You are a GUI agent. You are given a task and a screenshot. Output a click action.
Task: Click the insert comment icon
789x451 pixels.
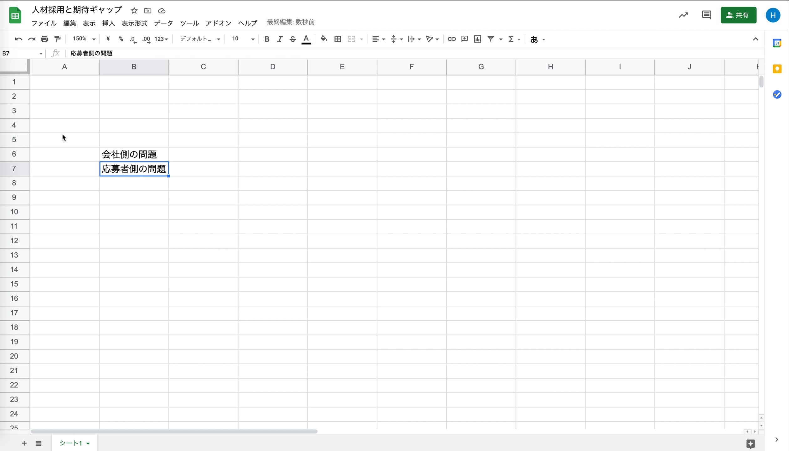pyautogui.click(x=464, y=39)
